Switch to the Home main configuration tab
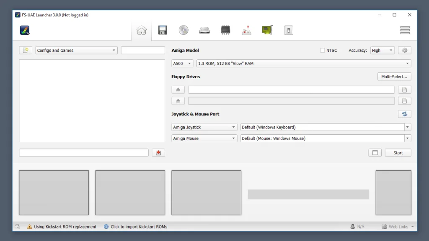 click(x=142, y=30)
